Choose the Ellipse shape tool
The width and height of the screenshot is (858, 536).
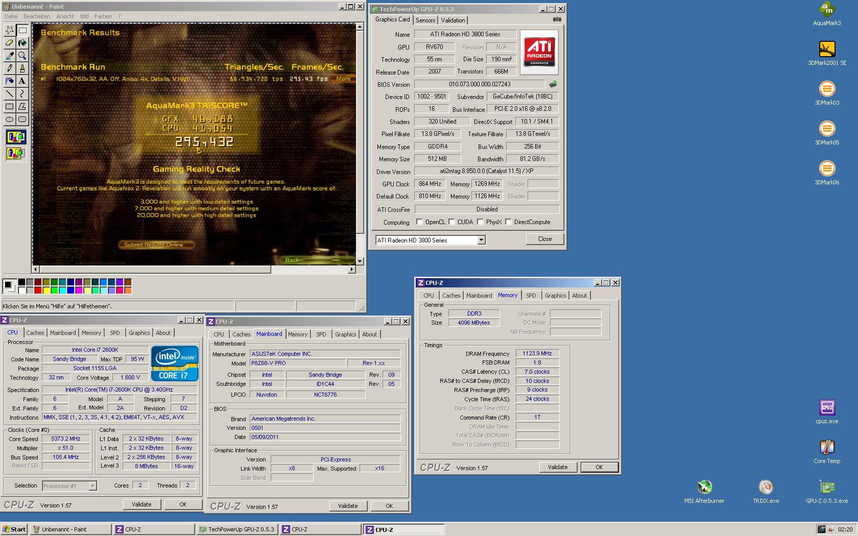coord(9,119)
